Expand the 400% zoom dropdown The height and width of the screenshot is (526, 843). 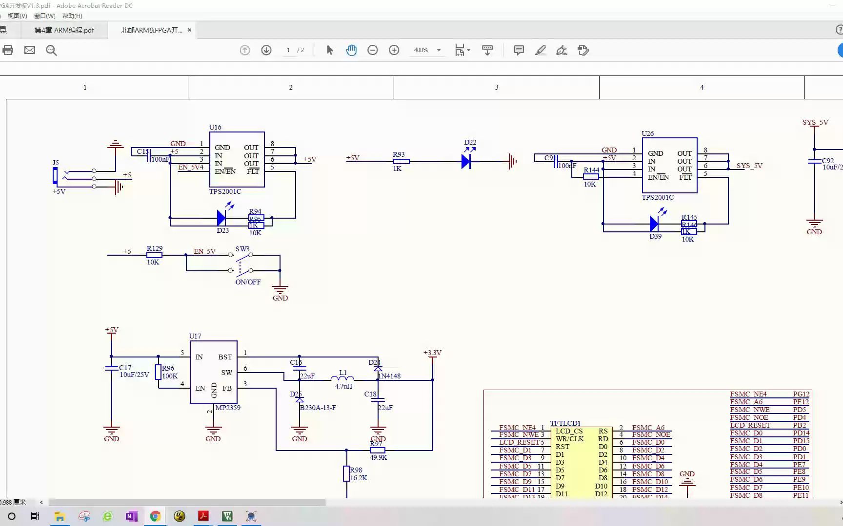click(x=439, y=50)
